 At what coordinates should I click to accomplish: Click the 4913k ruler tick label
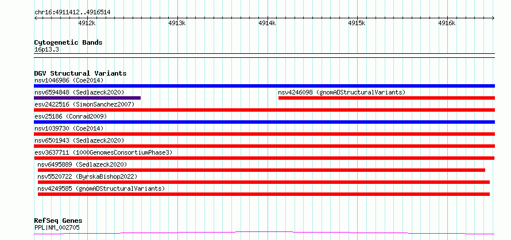click(x=177, y=23)
